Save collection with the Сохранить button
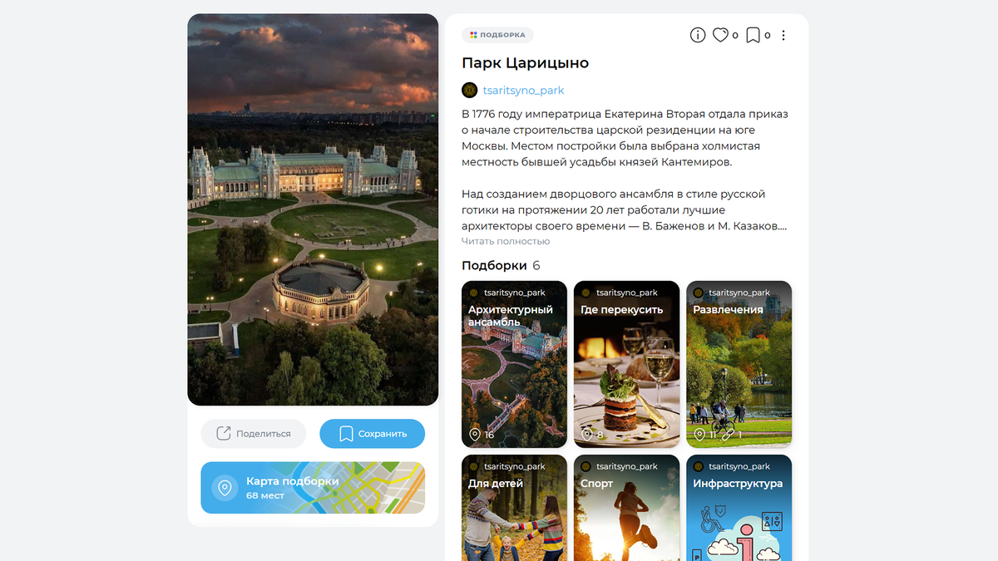Screen dimensions: 998x561 (x=373, y=433)
